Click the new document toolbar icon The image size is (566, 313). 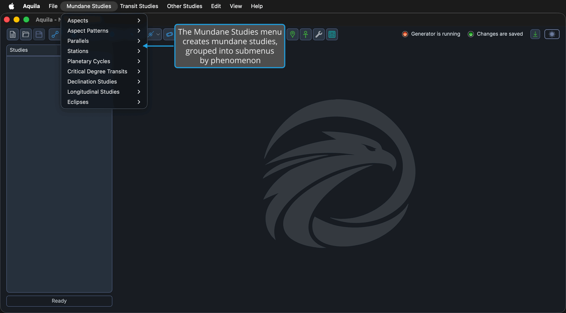tap(13, 34)
